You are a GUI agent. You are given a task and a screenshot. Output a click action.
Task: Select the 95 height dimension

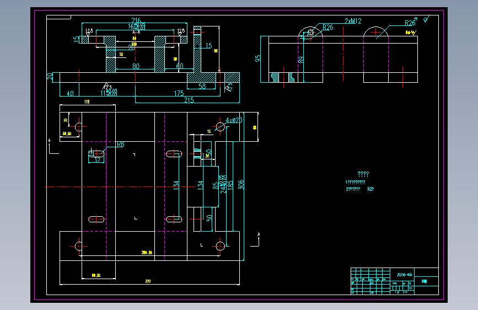258,58
